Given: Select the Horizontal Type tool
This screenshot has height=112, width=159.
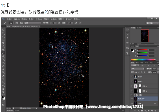Looking at the screenshot, I should (3, 79).
